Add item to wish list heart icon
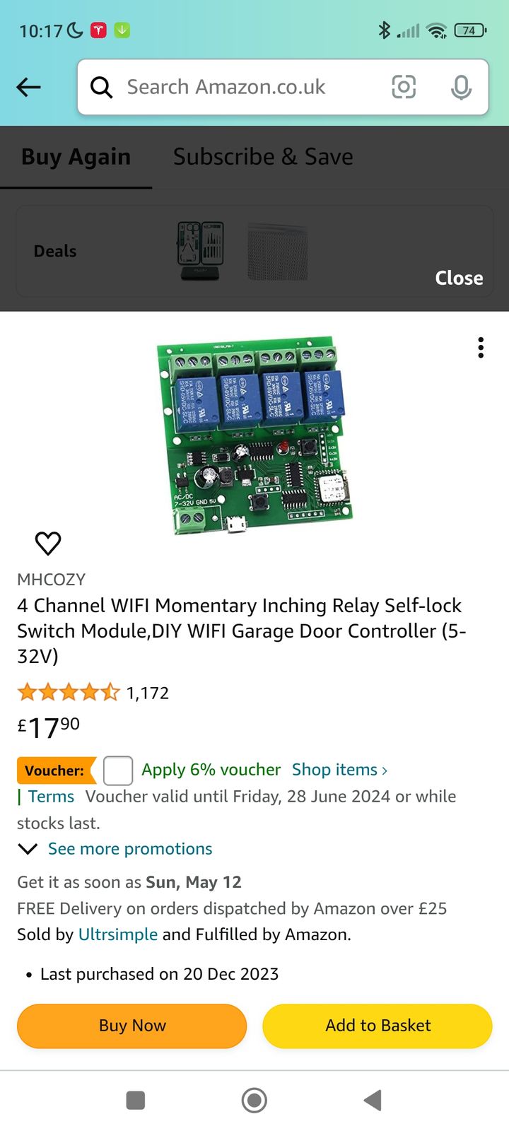 (x=48, y=543)
